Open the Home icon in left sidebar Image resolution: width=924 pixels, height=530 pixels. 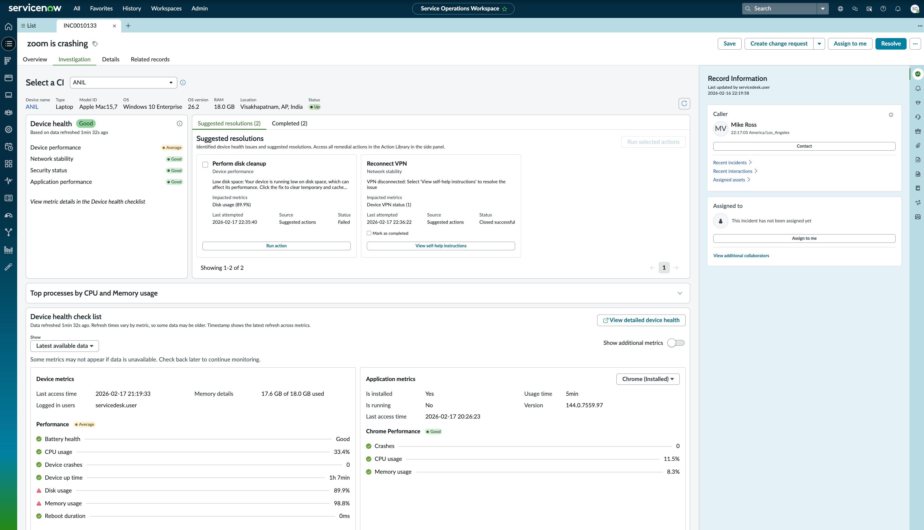click(8, 27)
